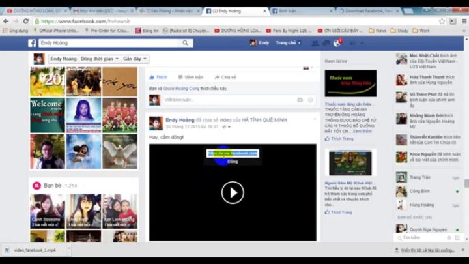Close the Endy Hoàng browser tab
The image size is (469, 264).
(264, 11)
